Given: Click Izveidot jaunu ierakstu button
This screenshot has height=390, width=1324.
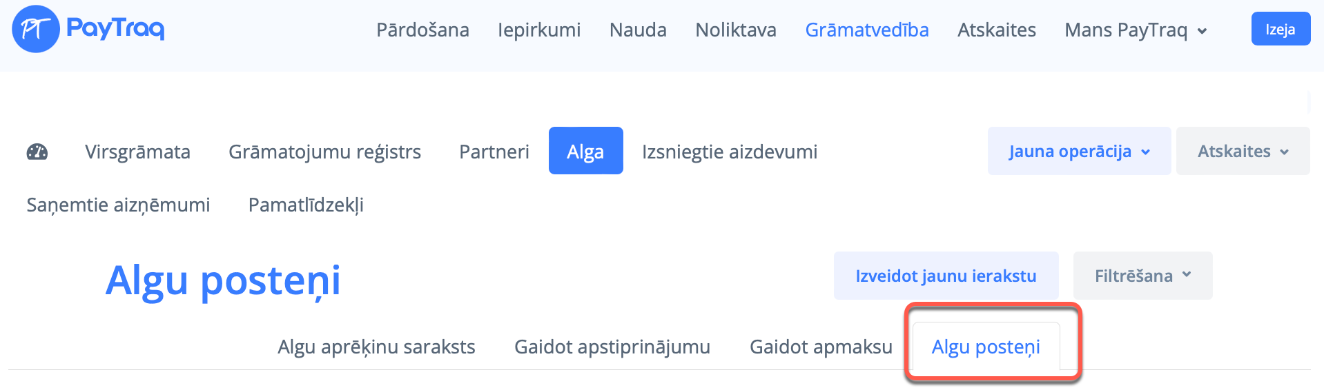Looking at the screenshot, I should (x=946, y=276).
